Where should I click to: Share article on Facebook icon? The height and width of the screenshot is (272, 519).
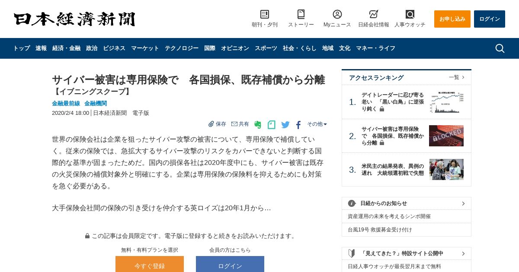click(x=298, y=125)
